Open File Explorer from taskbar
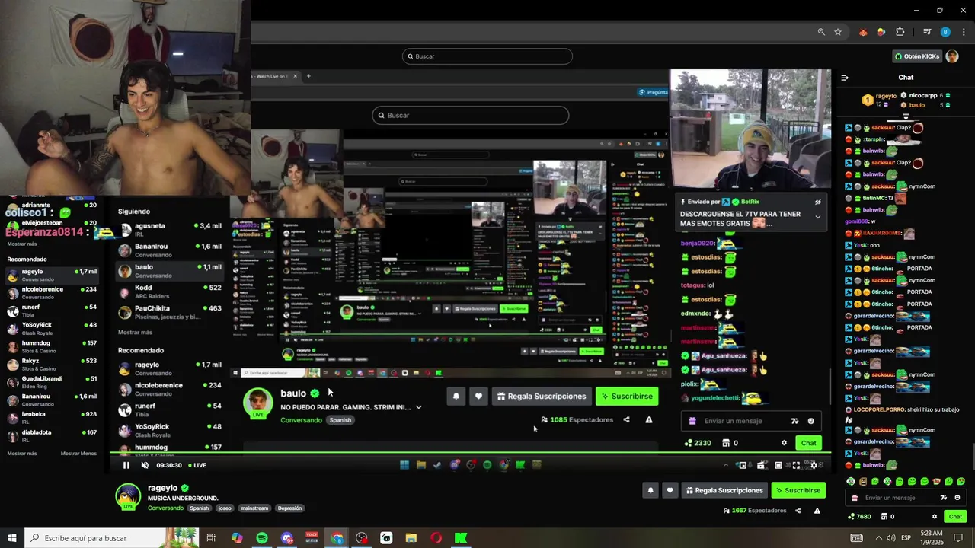This screenshot has width=975, height=548. 411,538
